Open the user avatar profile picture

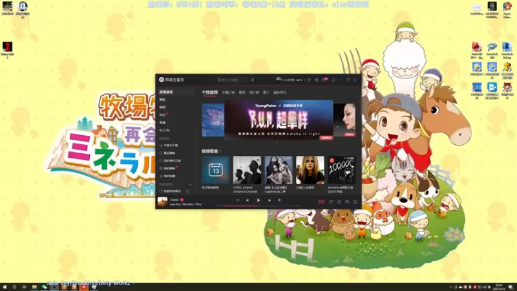tap(279, 80)
